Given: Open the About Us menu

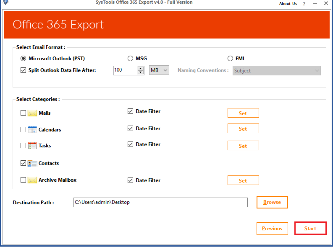Looking at the screenshot, I should click(x=288, y=4).
